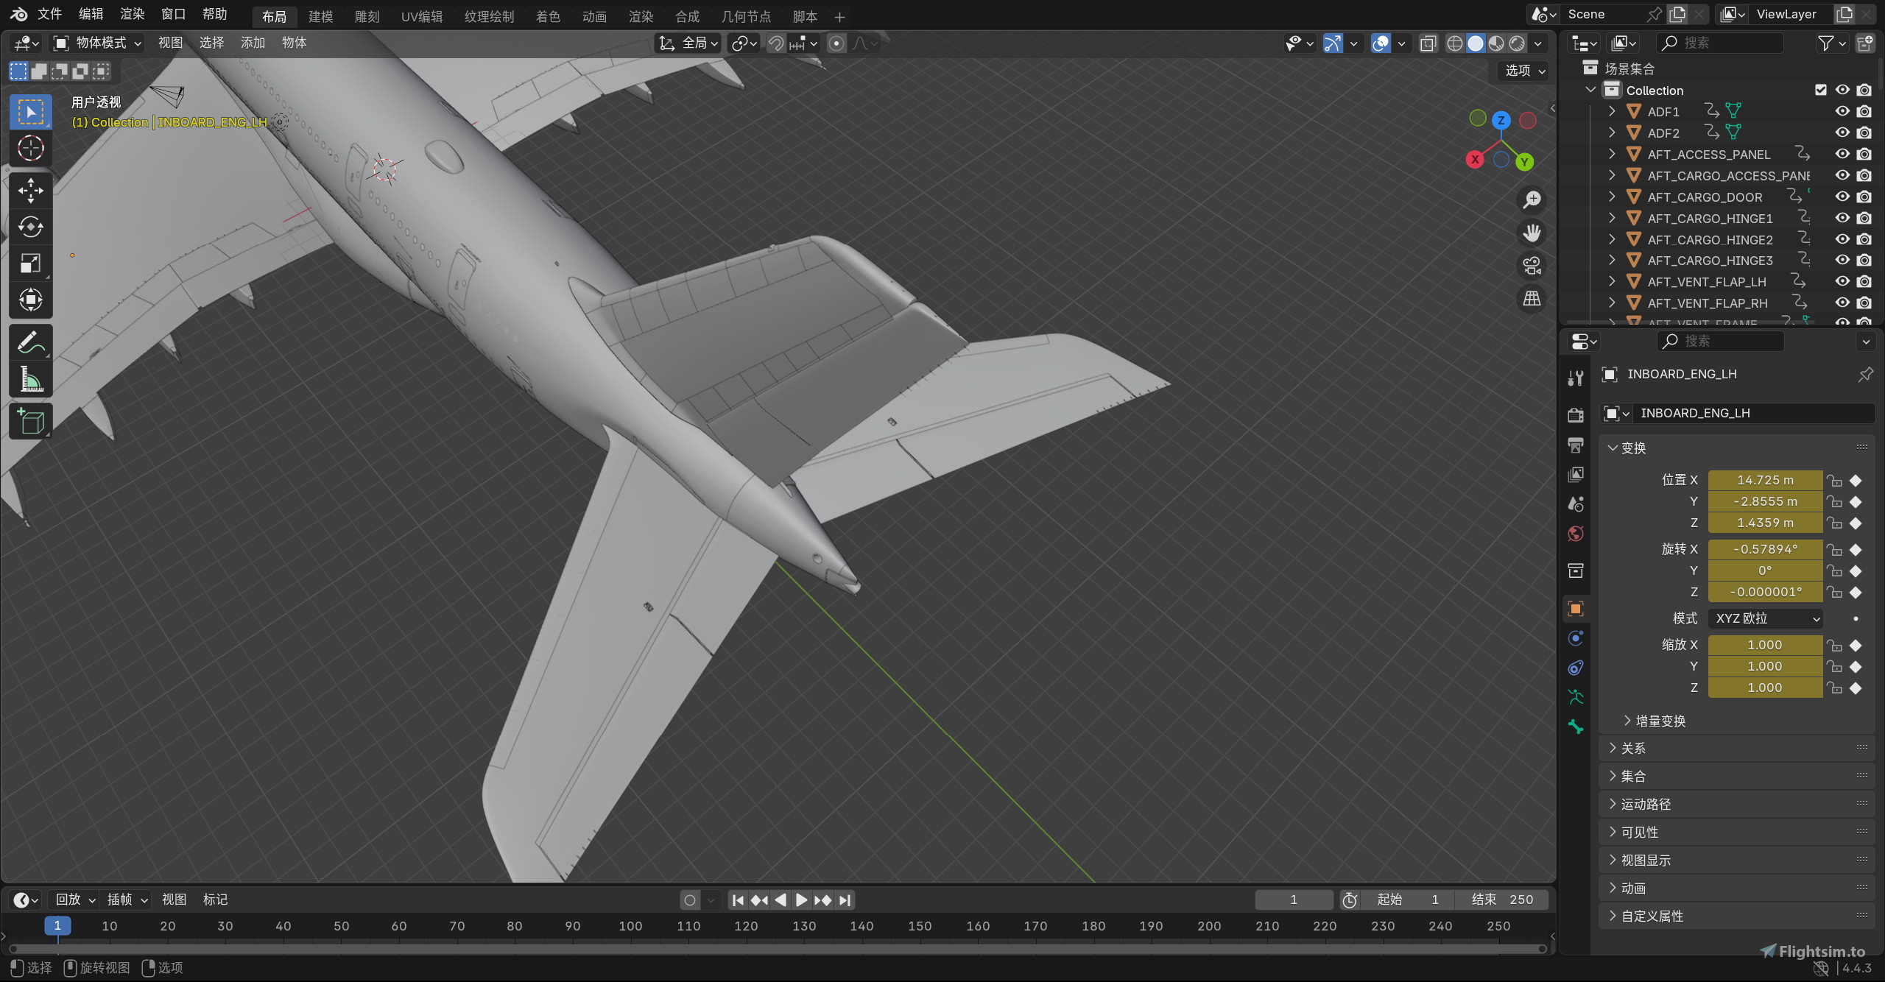
Task: Switch to the 建模 workspace tab
Action: (320, 16)
